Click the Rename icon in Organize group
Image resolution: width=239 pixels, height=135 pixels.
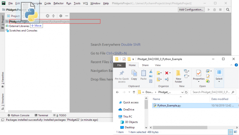tap(167, 79)
